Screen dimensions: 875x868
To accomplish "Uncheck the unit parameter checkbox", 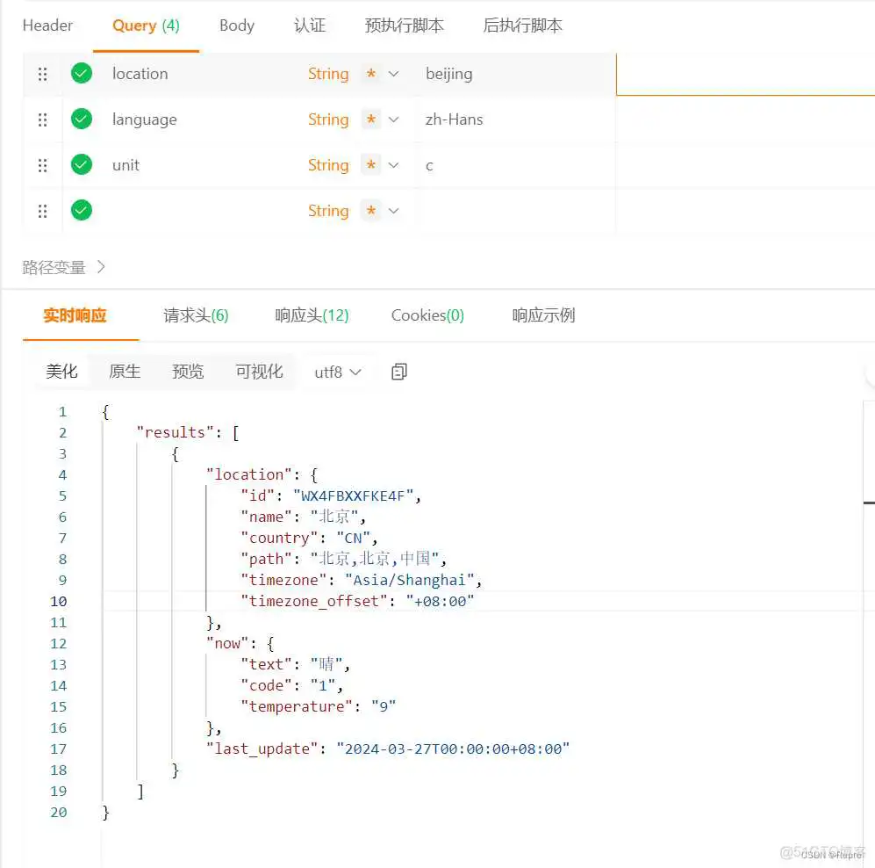I will (x=82, y=165).
